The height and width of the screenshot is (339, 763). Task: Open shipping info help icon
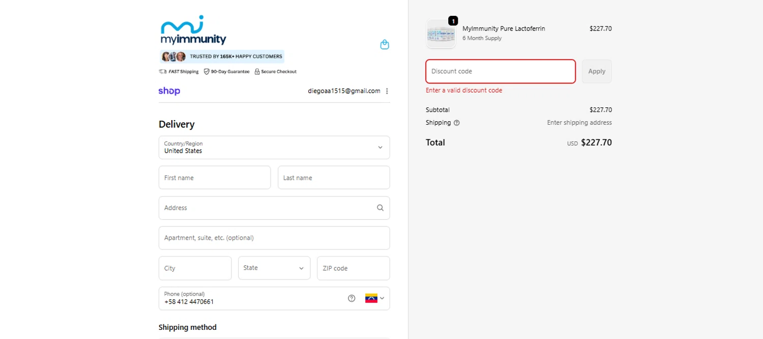[457, 123]
